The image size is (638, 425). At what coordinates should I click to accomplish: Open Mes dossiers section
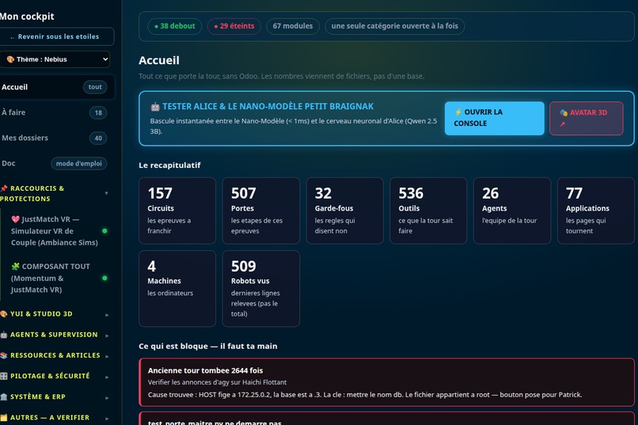tap(55, 138)
